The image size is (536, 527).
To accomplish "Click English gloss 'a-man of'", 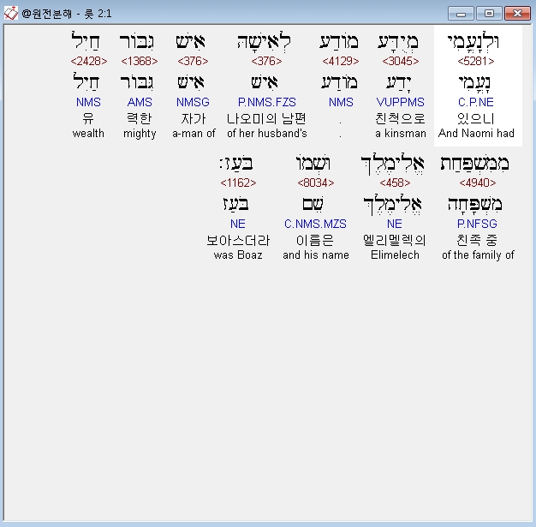I will [x=194, y=133].
